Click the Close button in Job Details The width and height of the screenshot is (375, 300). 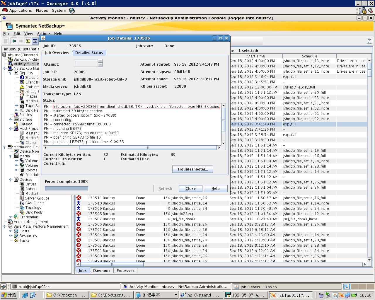190,188
